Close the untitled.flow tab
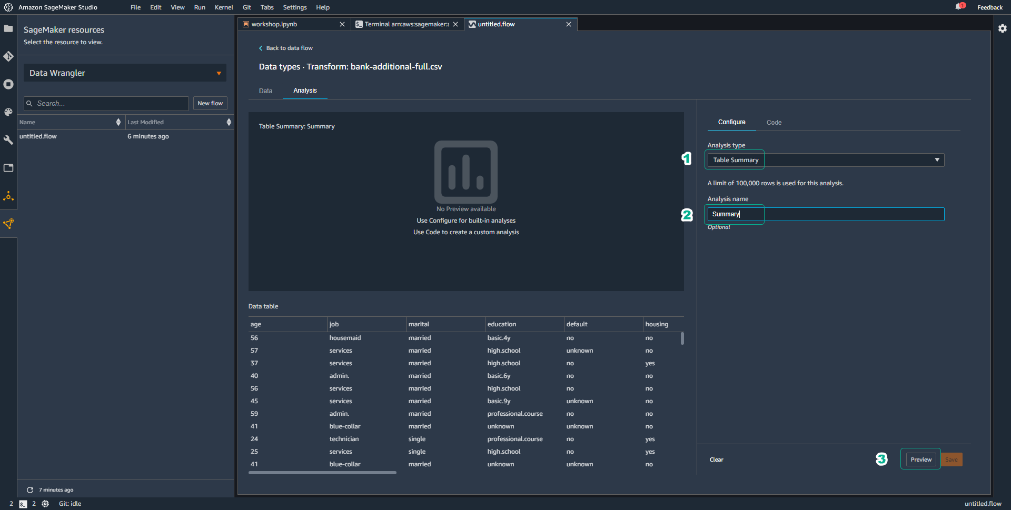This screenshot has height=510, width=1011. pyautogui.click(x=569, y=24)
